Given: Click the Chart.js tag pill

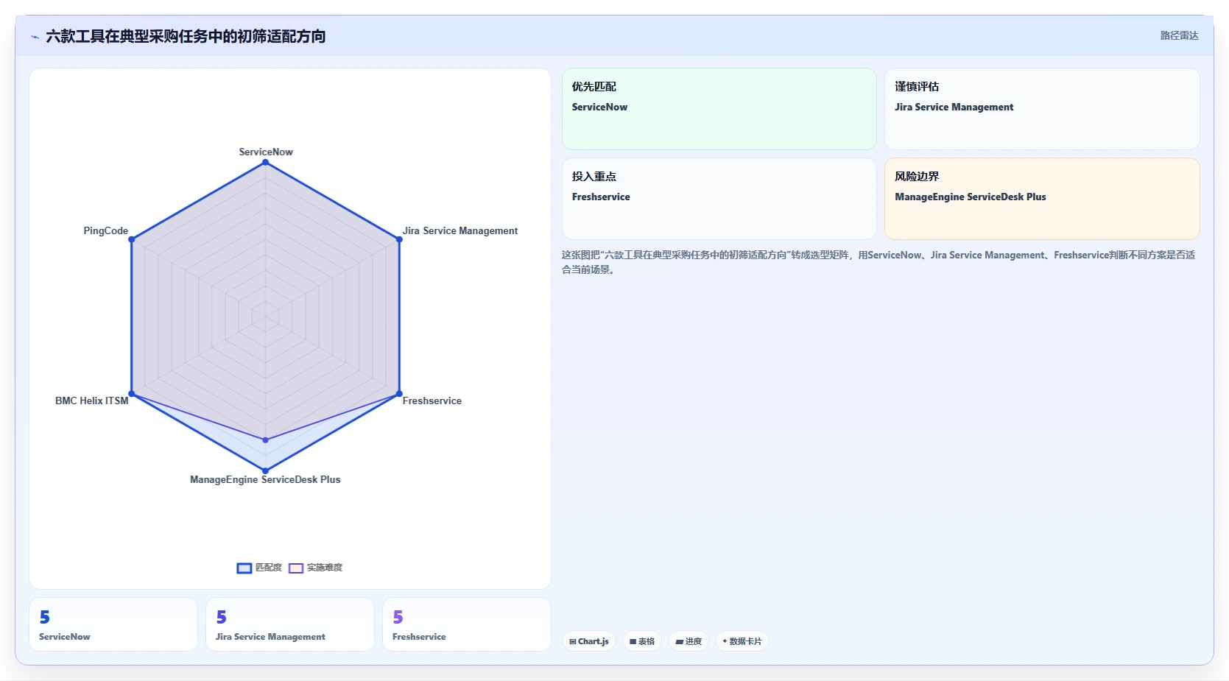Looking at the screenshot, I should 589,641.
